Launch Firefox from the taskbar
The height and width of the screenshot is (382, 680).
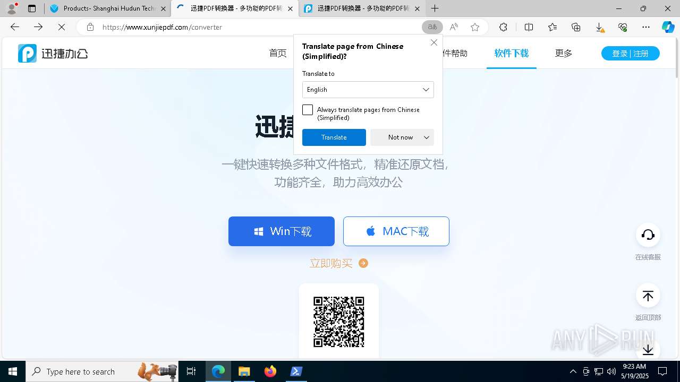270,371
